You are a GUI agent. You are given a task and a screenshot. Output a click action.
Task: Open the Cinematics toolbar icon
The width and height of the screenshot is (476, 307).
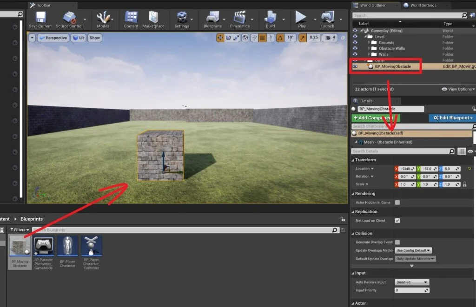pyautogui.click(x=239, y=19)
